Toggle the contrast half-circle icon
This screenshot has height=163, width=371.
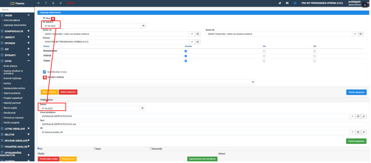pos(60,3)
